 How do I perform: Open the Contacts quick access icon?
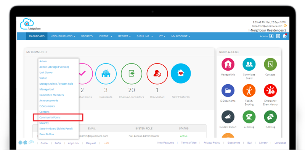pyautogui.click(x=270, y=64)
